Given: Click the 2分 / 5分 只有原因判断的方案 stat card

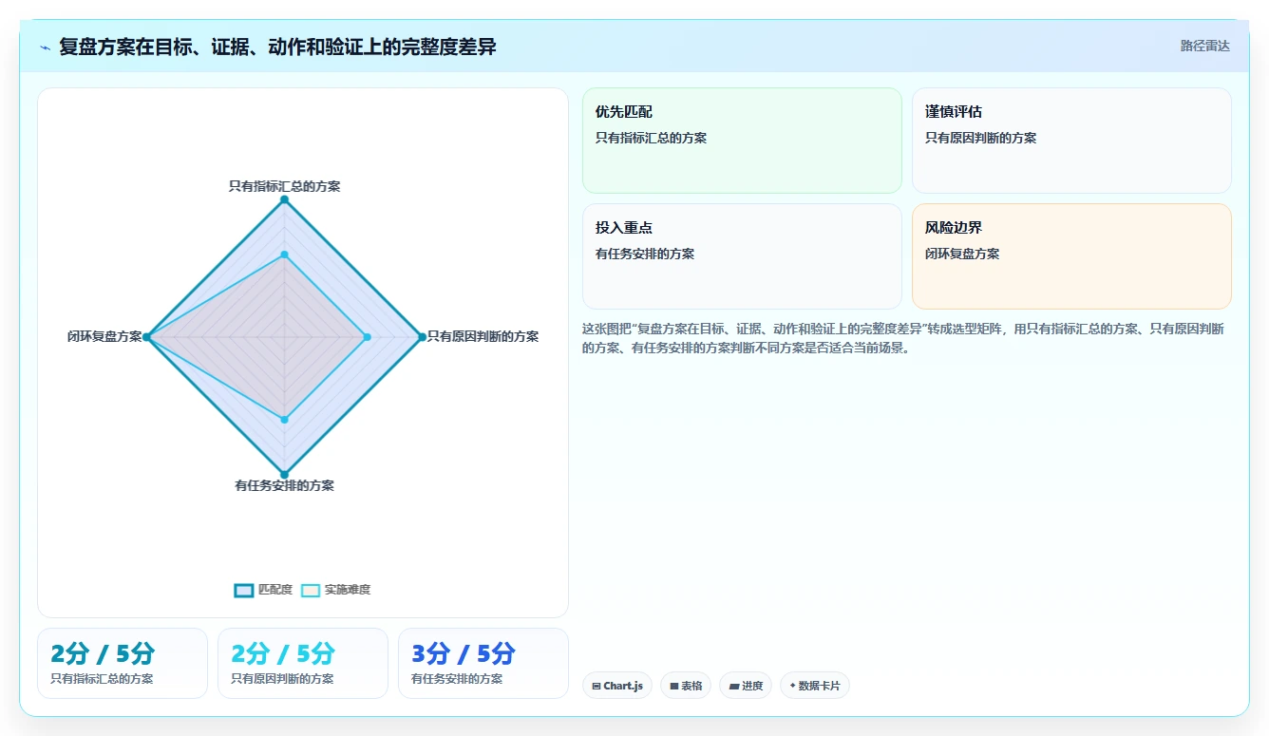Looking at the screenshot, I should click(x=303, y=663).
